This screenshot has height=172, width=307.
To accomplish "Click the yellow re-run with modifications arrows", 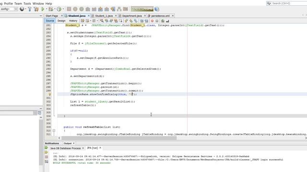I will tap(47, 152).
